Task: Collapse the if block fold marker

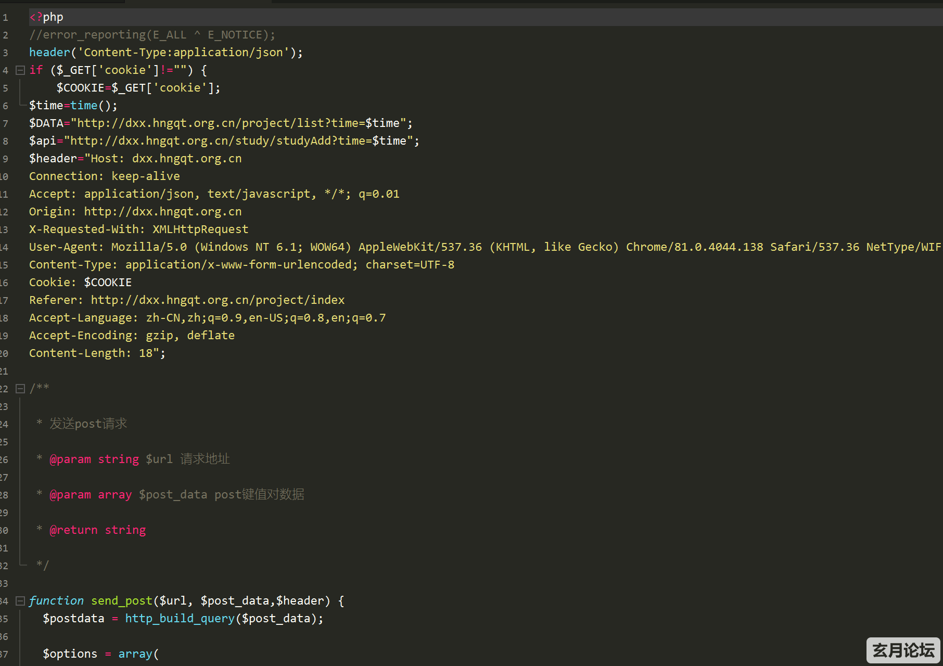Action: click(x=20, y=70)
